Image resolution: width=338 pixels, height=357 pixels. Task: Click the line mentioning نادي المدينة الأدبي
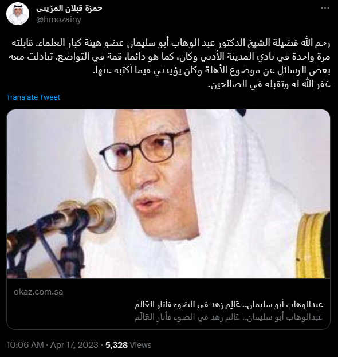(x=170, y=57)
